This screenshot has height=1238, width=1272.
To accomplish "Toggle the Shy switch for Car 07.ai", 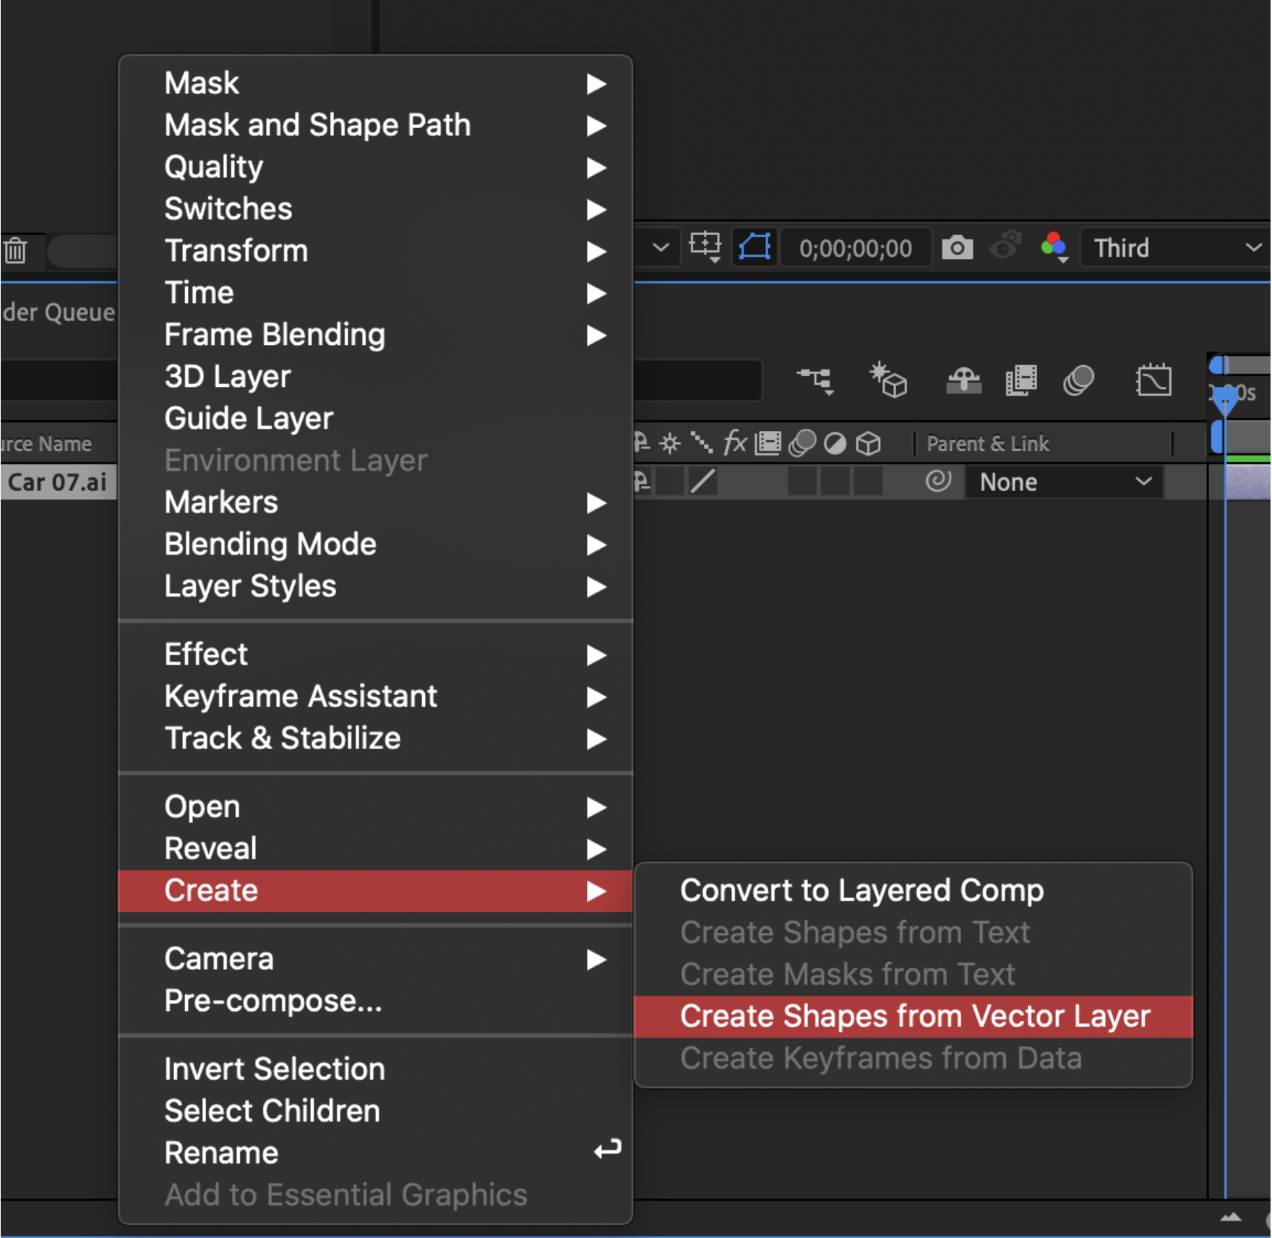I will (642, 482).
